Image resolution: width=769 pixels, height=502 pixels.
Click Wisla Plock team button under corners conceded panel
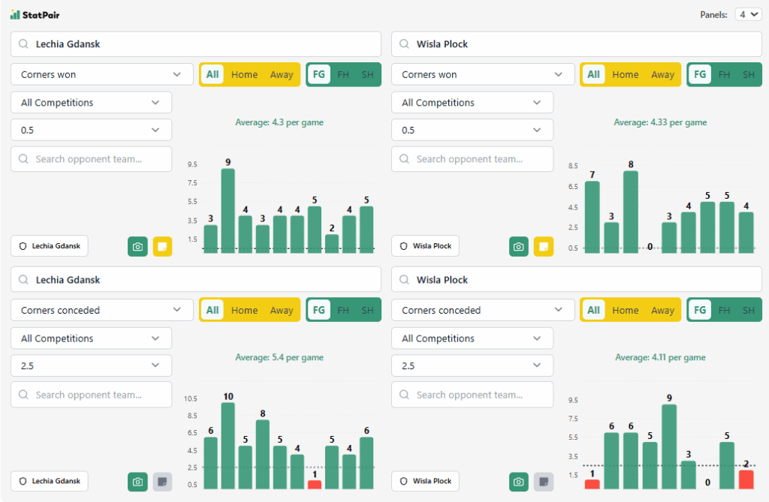tap(425, 481)
